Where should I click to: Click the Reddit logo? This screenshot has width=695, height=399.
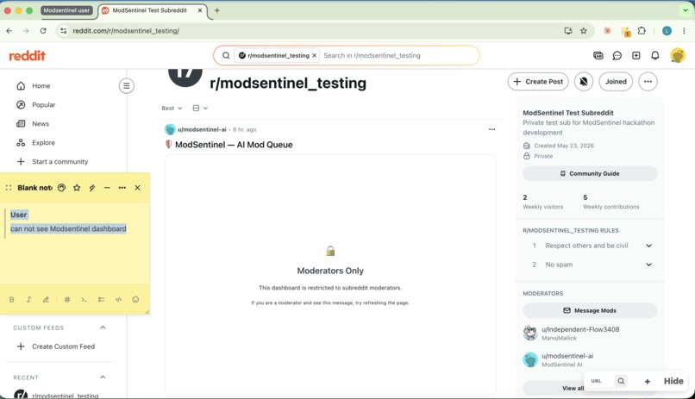coord(27,56)
